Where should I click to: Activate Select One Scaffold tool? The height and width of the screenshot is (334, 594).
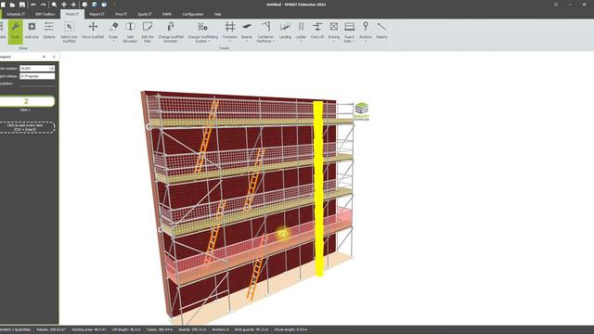[x=69, y=32]
